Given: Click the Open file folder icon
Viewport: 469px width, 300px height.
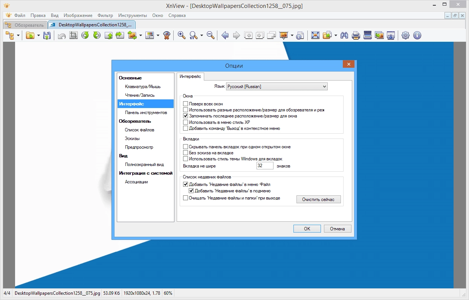Looking at the screenshot, I should pyautogui.click(x=30, y=35).
